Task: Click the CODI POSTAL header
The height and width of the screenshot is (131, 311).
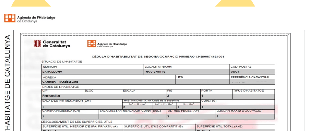Action: click(x=241, y=67)
